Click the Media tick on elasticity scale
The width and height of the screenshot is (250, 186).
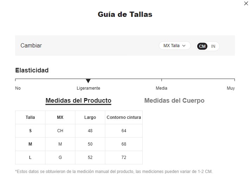(162, 80)
